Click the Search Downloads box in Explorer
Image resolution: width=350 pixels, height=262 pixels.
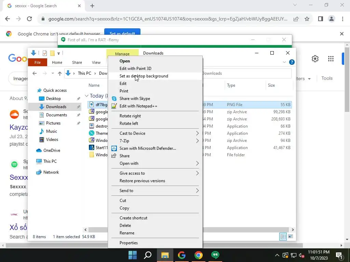[x=247, y=73]
